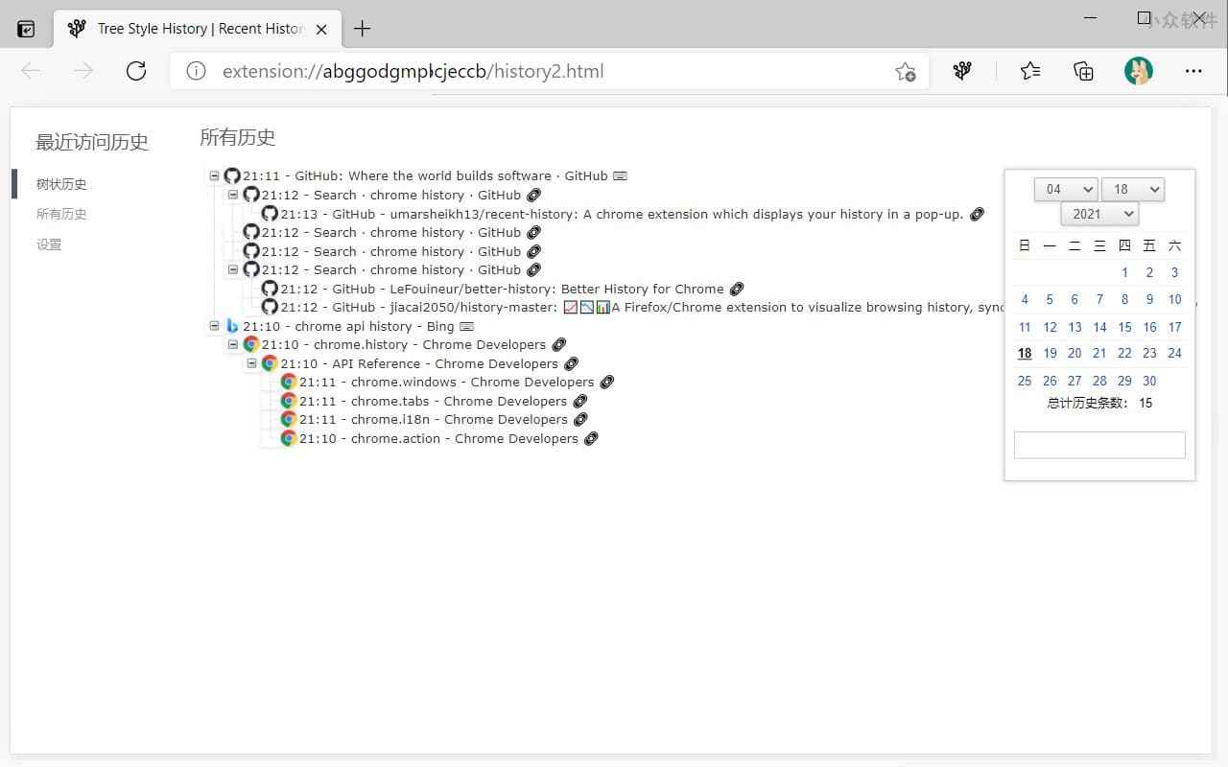
Task: Open the day dropdown showing 18
Action: point(1132,189)
